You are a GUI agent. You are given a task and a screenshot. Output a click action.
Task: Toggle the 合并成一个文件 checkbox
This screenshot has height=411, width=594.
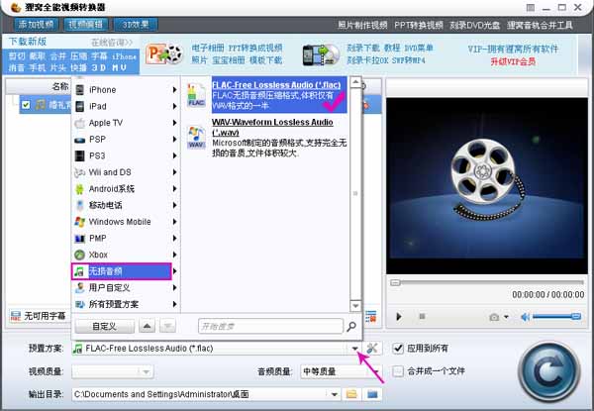click(398, 371)
